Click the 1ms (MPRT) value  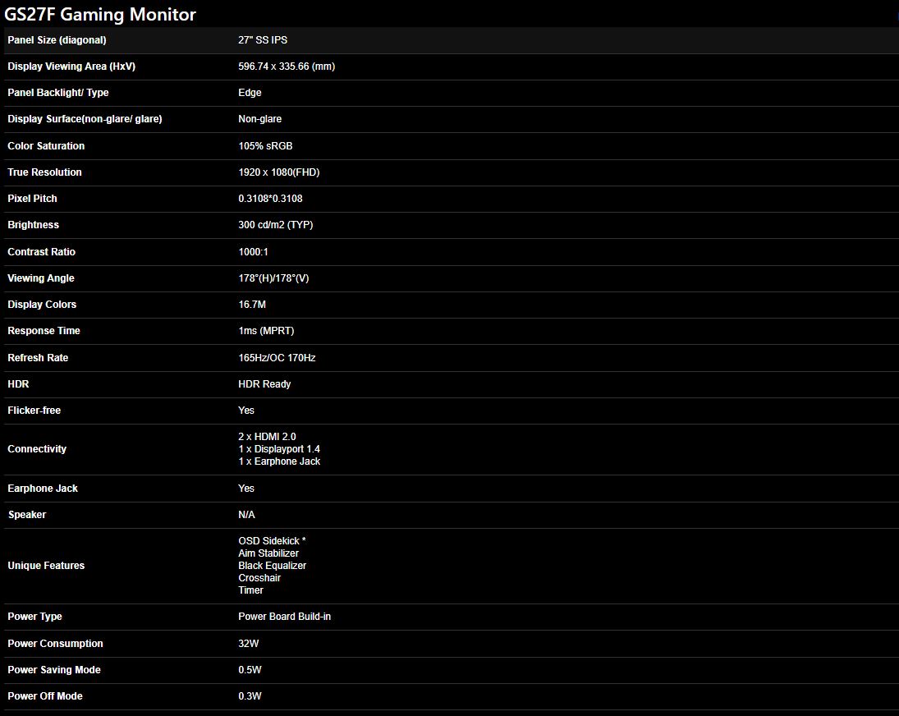point(266,332)
